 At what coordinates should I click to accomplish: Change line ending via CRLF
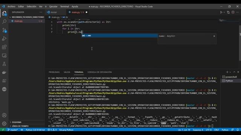(217, 130)
